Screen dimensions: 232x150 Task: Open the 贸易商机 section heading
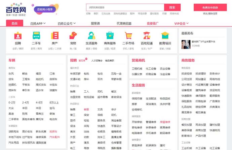click(x=138, y=60)
